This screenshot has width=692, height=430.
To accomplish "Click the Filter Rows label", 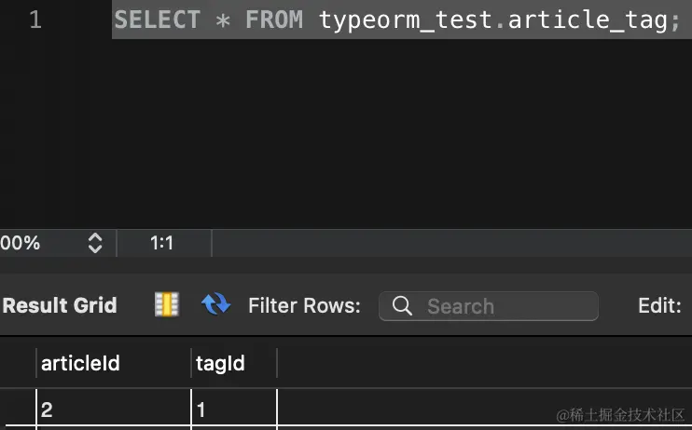I will pos(304,305).
